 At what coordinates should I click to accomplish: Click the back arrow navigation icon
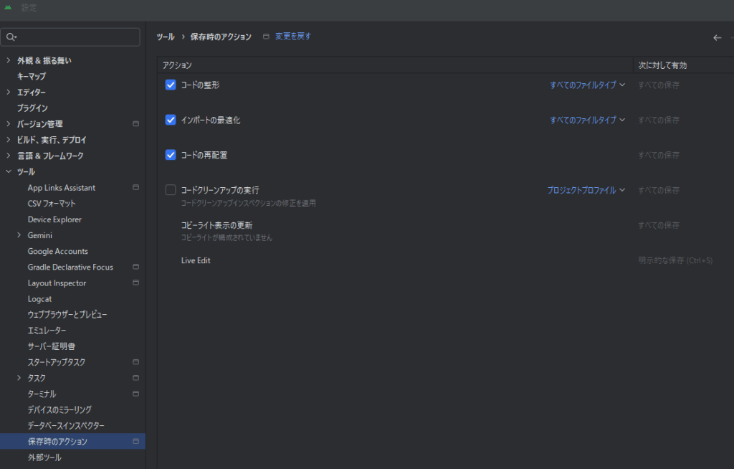pyautogui.click(x=717, y=38)
